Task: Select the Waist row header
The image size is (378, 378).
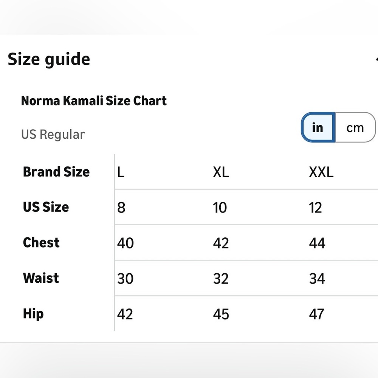Action: pos(41,278)
